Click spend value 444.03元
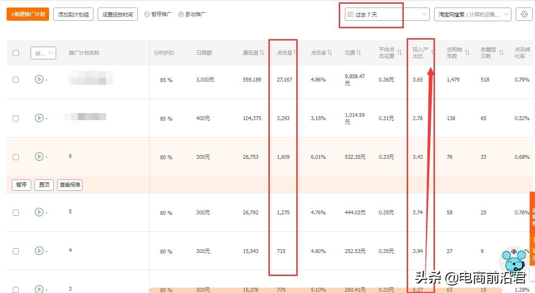535x293 pixels. click(355, 212)
